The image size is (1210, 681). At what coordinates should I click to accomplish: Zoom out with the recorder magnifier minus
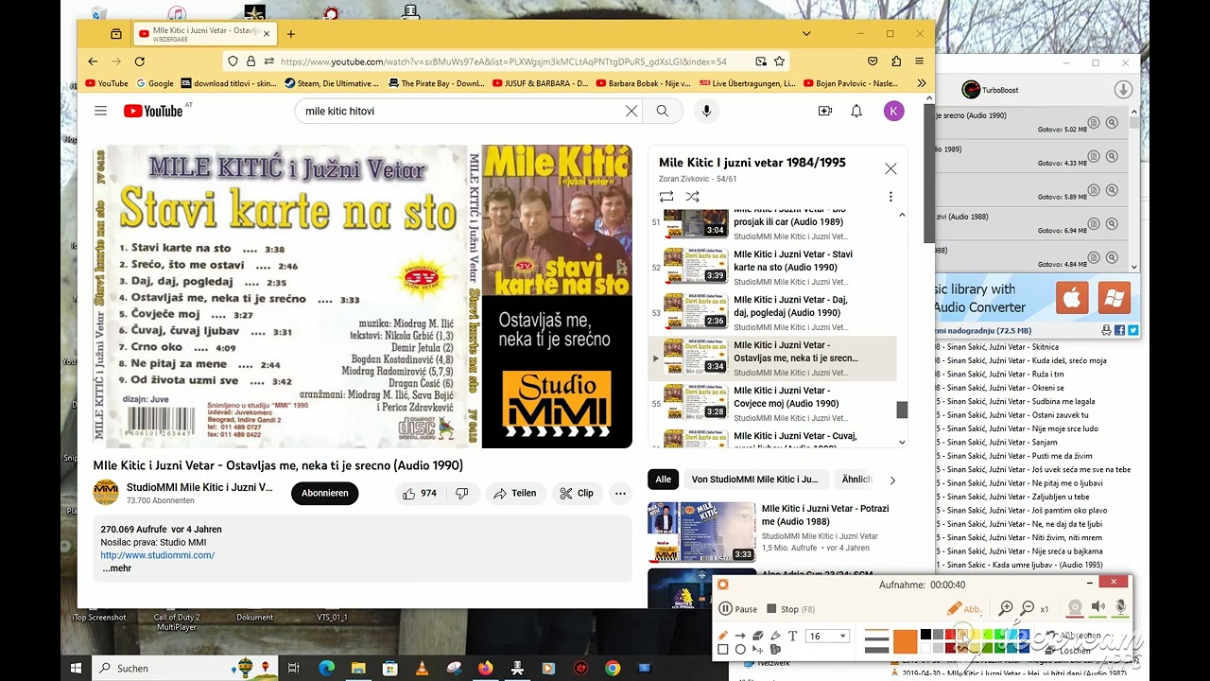coord(1027,608)
